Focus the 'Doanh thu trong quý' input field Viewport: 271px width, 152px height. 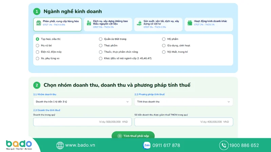tap(82, 122)
